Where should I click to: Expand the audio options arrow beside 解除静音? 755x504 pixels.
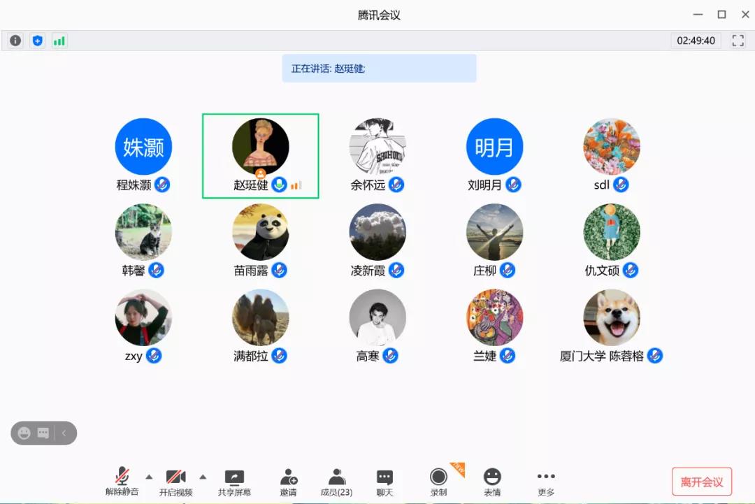click(149, 477)
